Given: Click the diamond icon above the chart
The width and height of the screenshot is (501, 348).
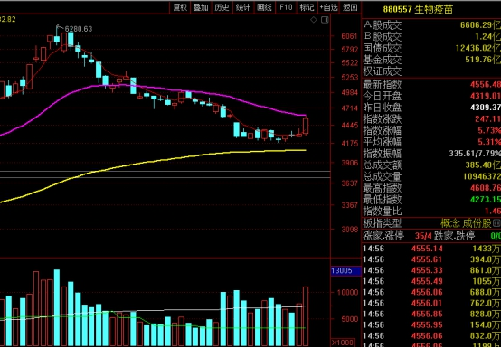Looking at the screenshot, I should pos(314,20).
